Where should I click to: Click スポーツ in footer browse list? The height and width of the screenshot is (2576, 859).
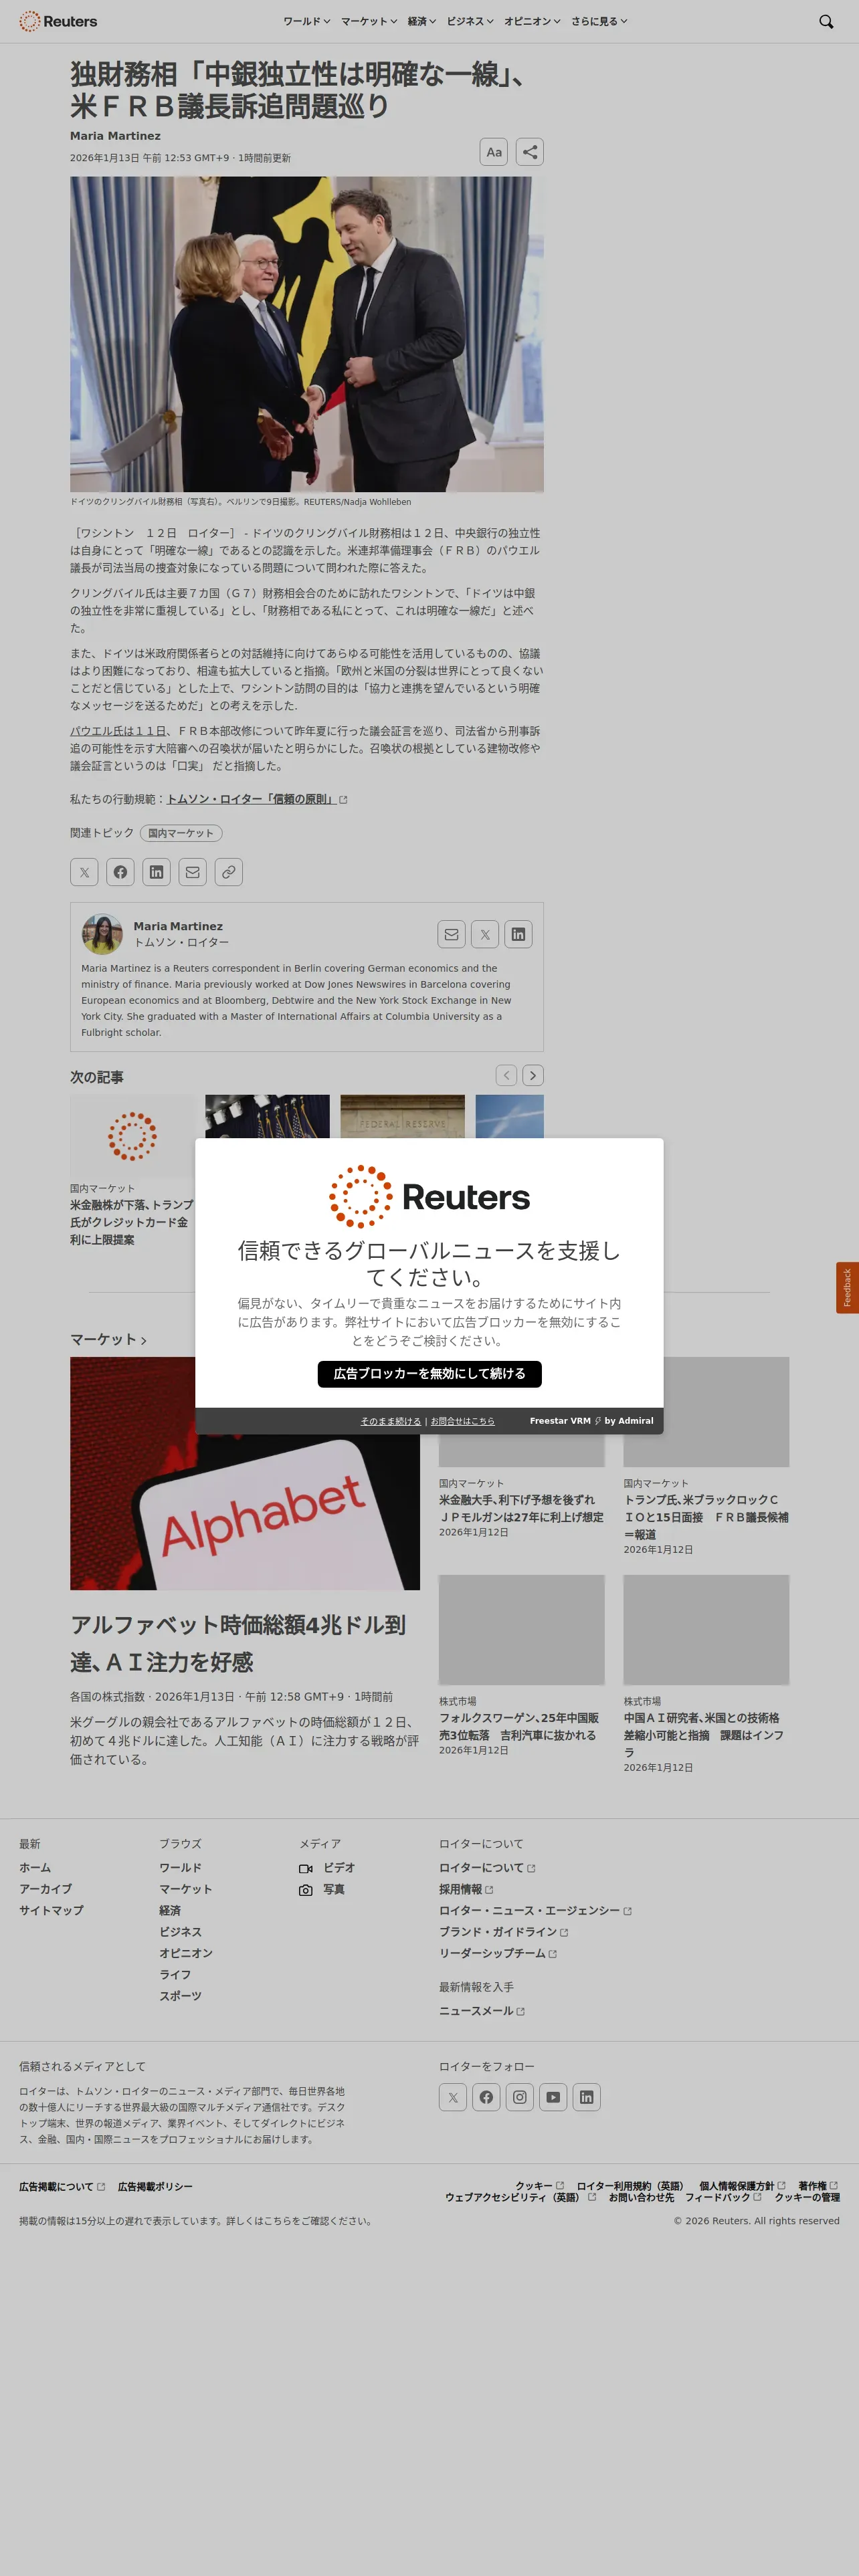click(180, 1996)
